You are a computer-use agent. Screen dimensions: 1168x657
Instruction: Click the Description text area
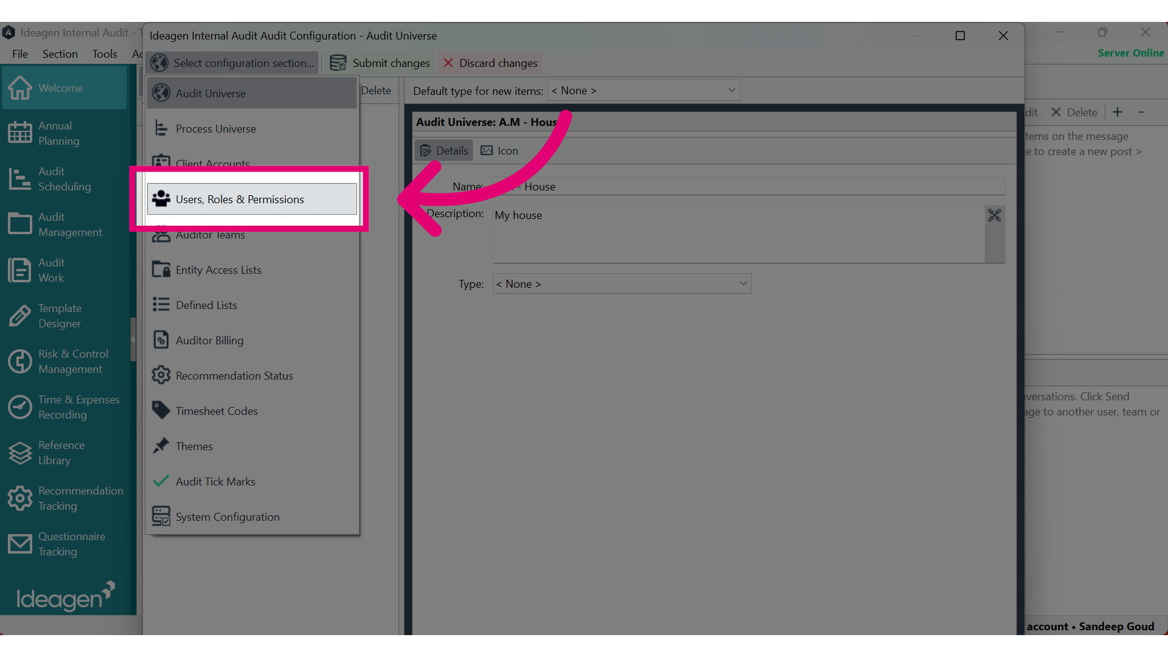tap(739, 234)
